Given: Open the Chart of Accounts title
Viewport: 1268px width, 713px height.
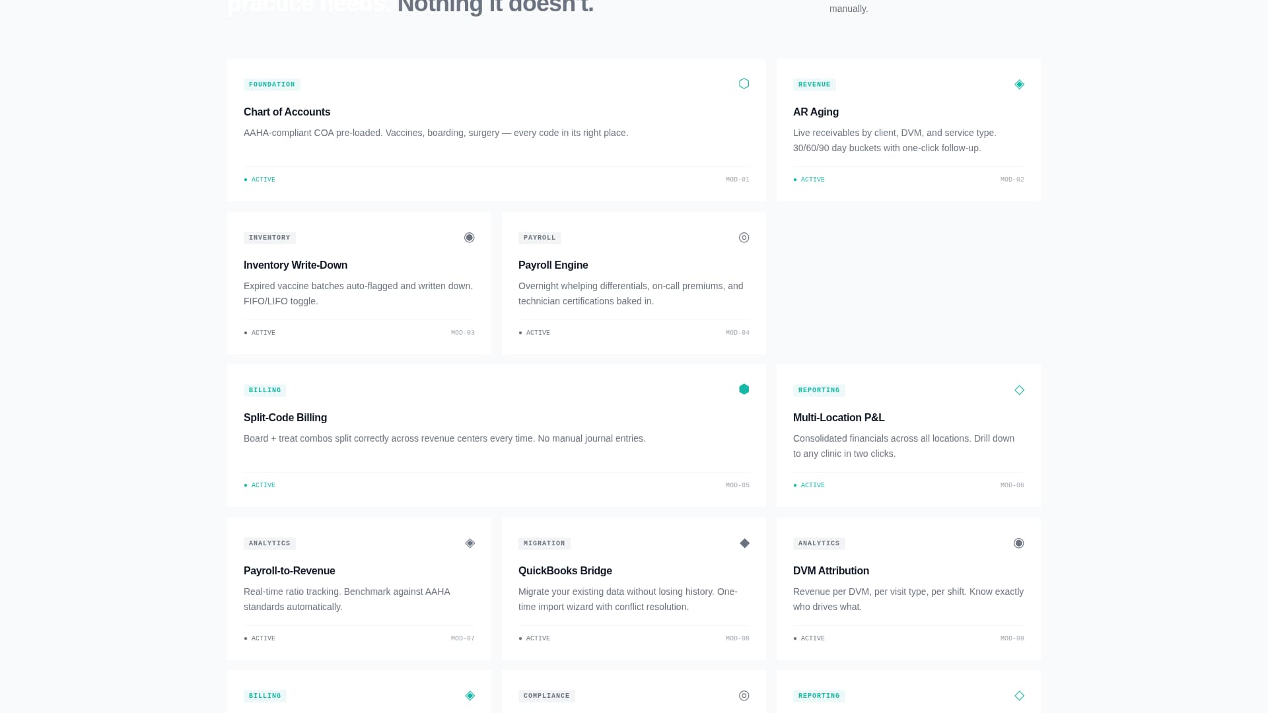Looking at the screenshot, I should pos(287,112).
